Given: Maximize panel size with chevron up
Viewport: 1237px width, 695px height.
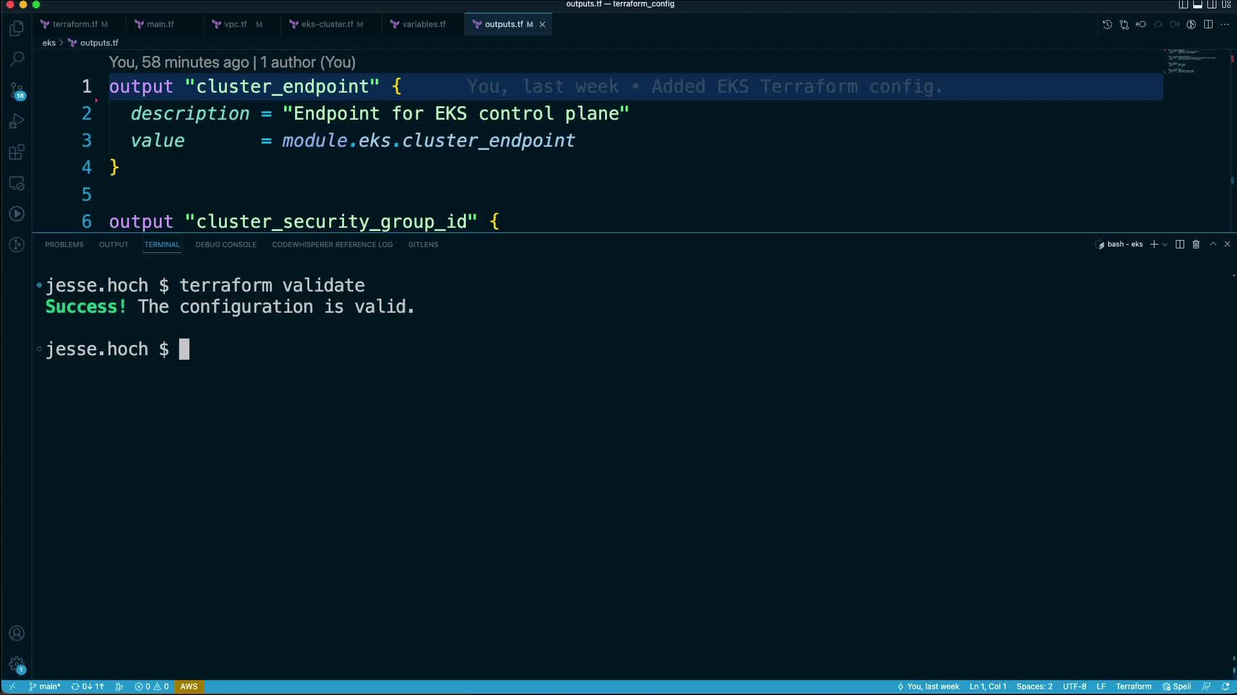Looking at the screenshot, I should click(x=1213, y=245).
